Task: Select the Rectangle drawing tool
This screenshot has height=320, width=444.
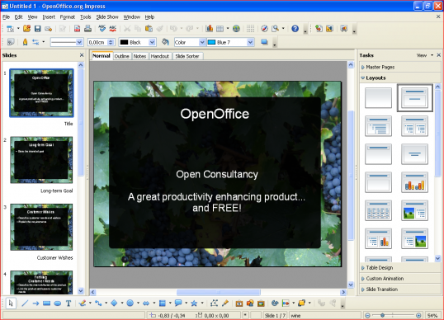Action: (x=47, y=304)
